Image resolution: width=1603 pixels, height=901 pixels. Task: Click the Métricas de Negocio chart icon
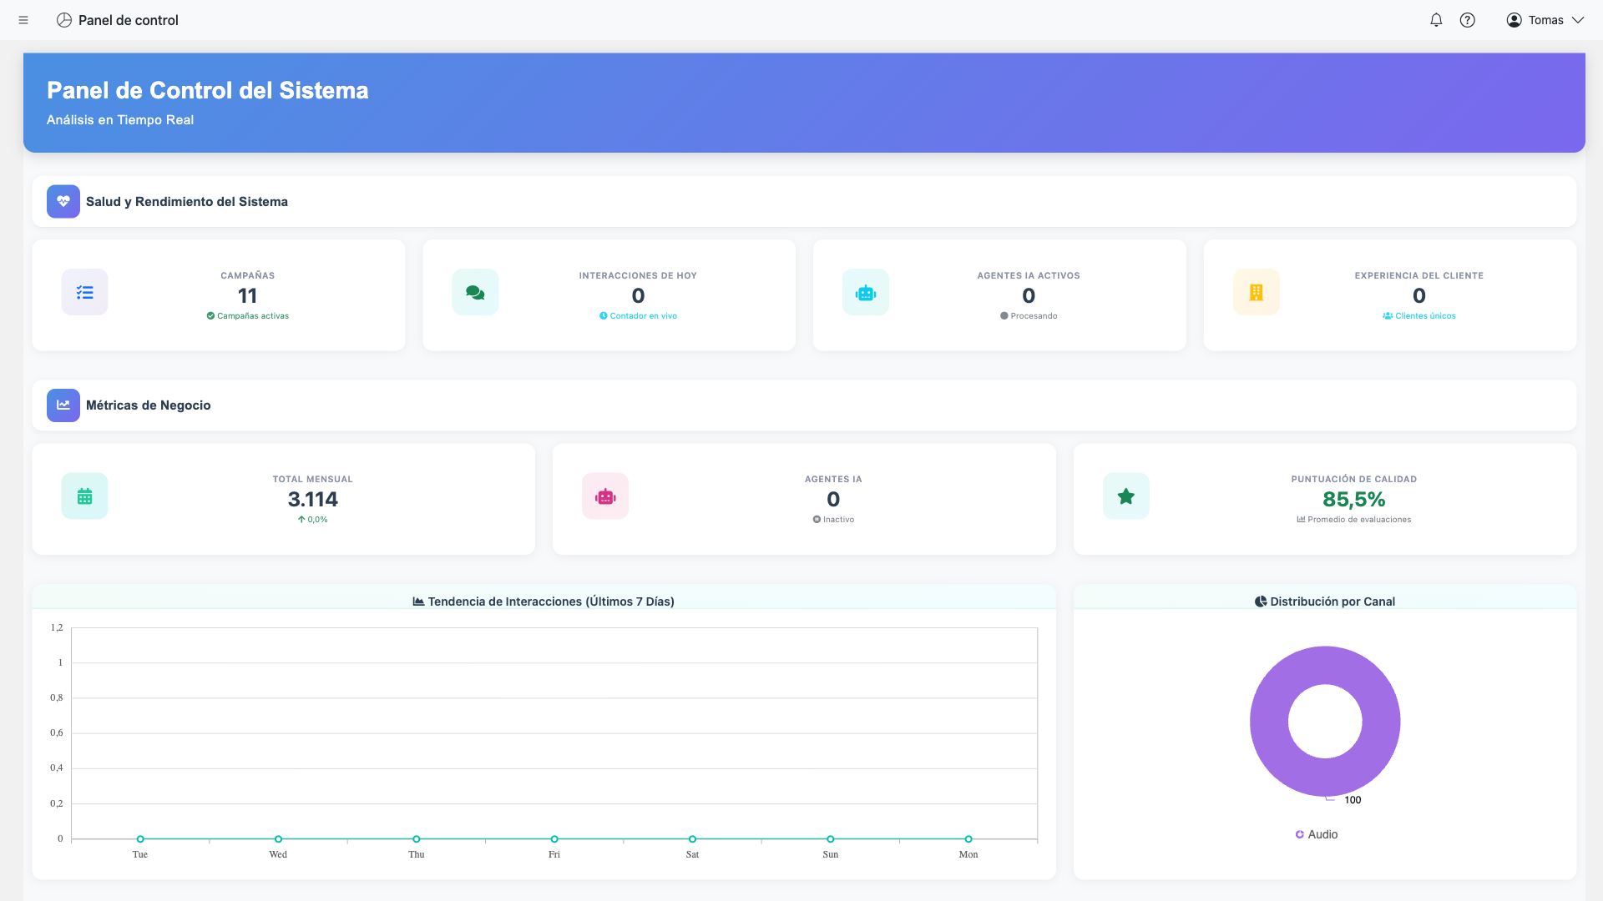point(63,405)
